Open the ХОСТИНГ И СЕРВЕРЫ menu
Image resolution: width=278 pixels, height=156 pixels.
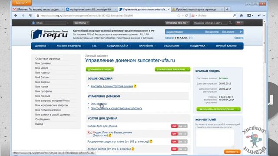click(70, 46)
